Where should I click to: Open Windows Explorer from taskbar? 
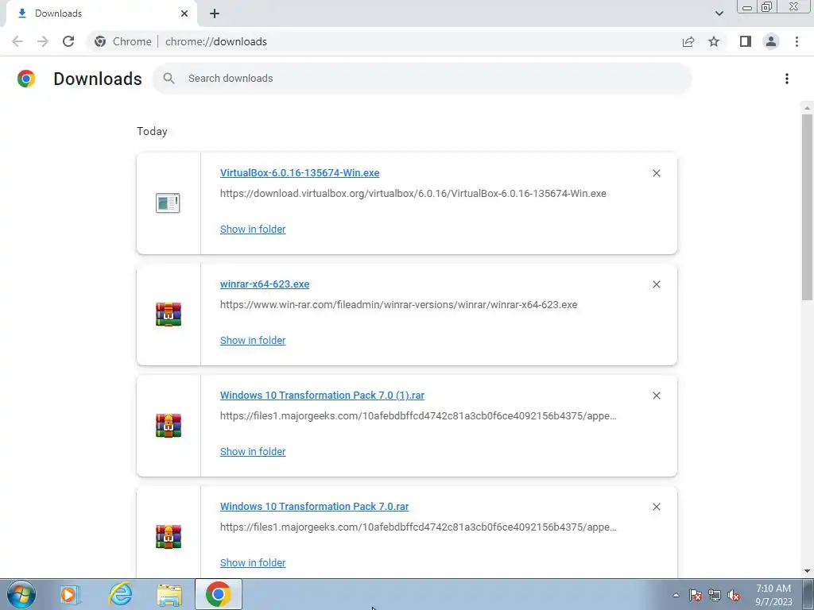tap(169, 594)
